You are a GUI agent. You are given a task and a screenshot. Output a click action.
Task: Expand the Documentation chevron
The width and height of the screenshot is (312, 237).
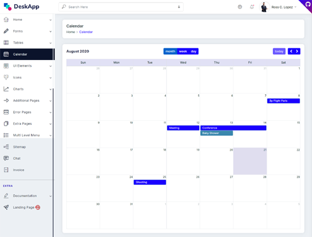50,196
